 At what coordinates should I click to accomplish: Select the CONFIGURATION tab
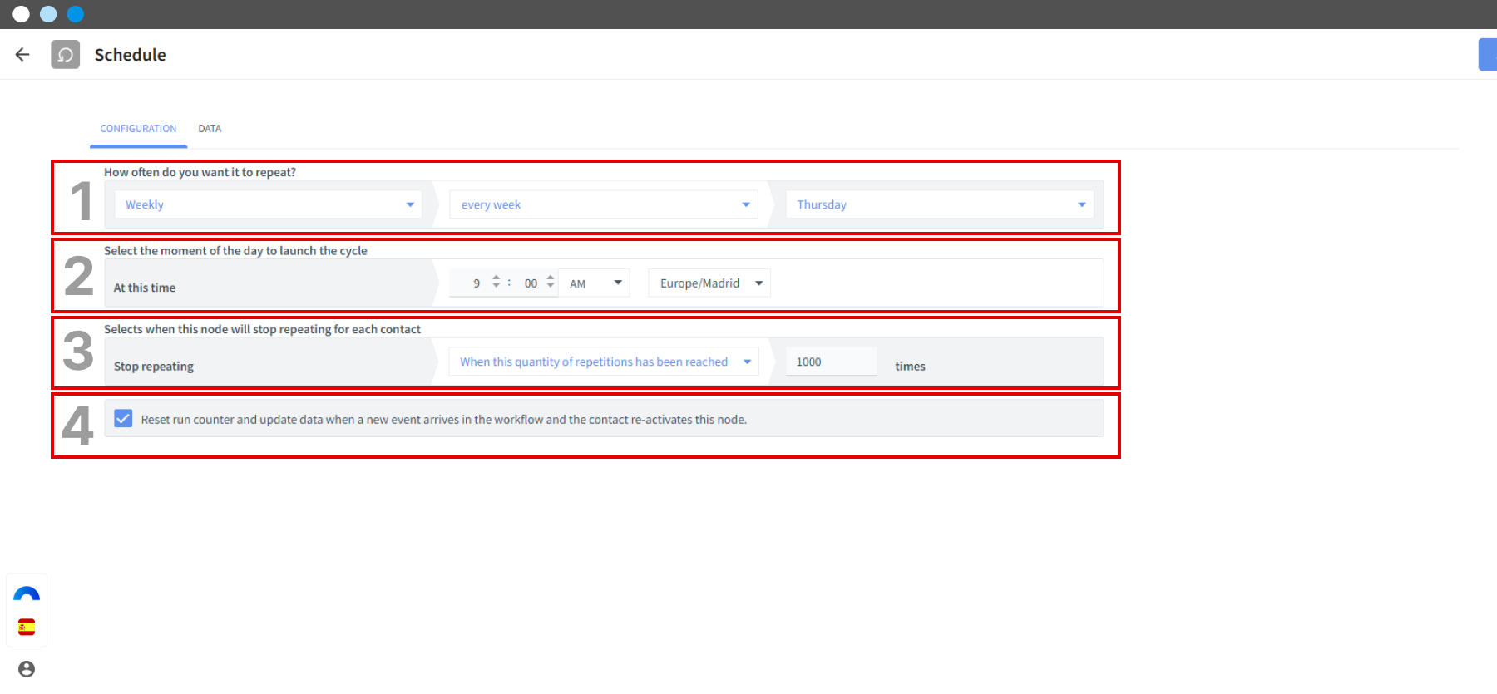click(x=138, y=129)
